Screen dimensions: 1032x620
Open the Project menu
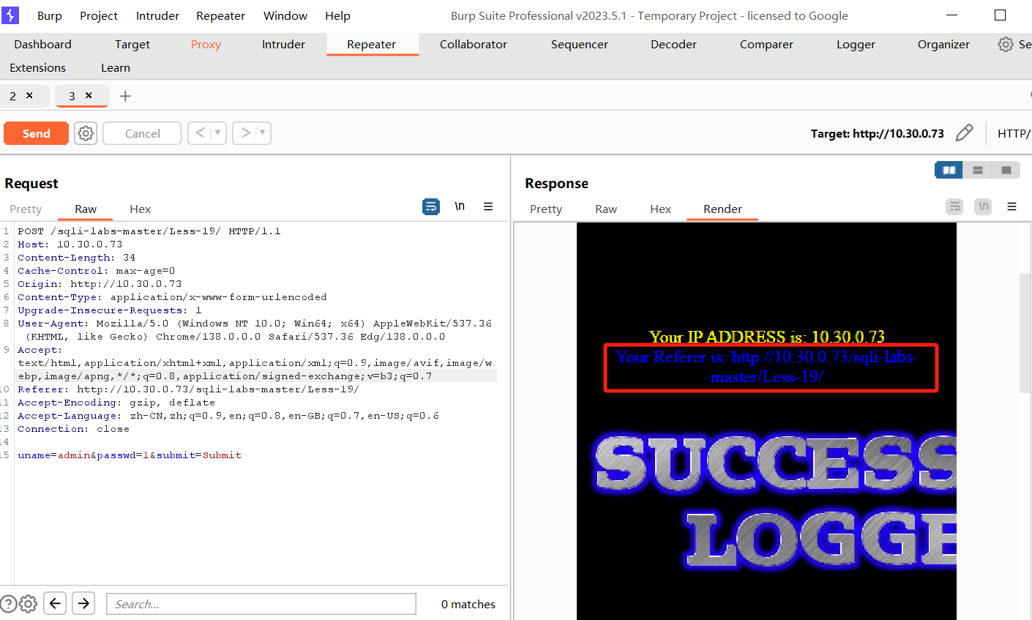[99, 15]
